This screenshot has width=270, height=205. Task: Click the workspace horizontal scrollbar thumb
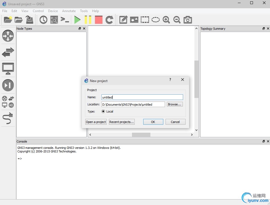click(x=141, y=135)
